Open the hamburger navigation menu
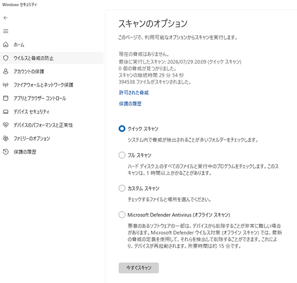Screen dimensions: 297x283 pyautogui.click(x=6, y=31)
